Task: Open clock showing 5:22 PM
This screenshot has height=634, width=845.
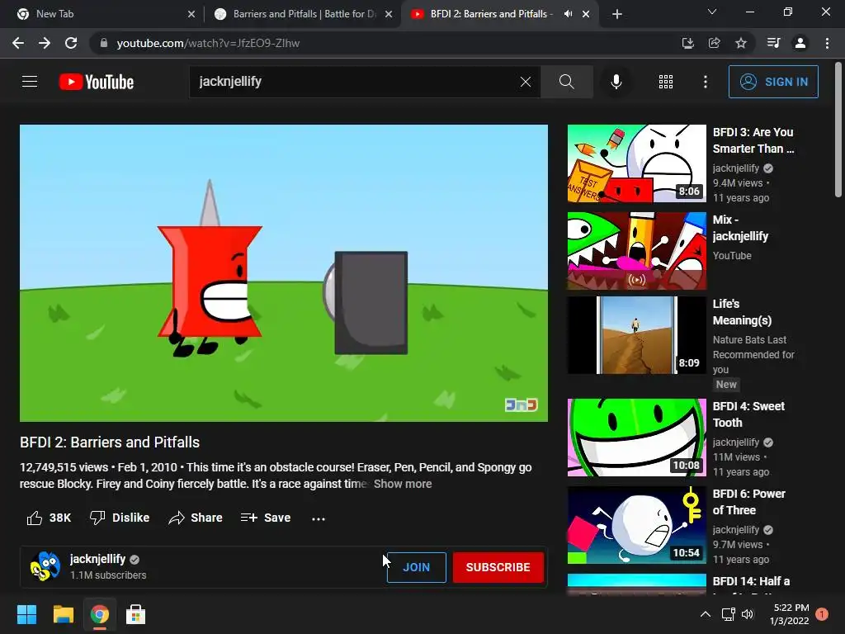Action: [x=790, y=614]
